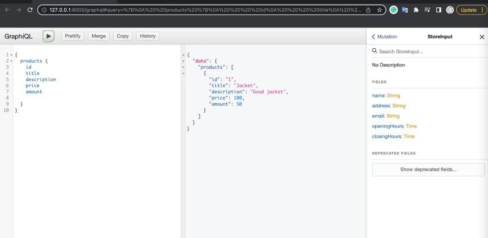Open the media controls icon
The width and height of the screenshot is (488, 238).
click(428, 10)
